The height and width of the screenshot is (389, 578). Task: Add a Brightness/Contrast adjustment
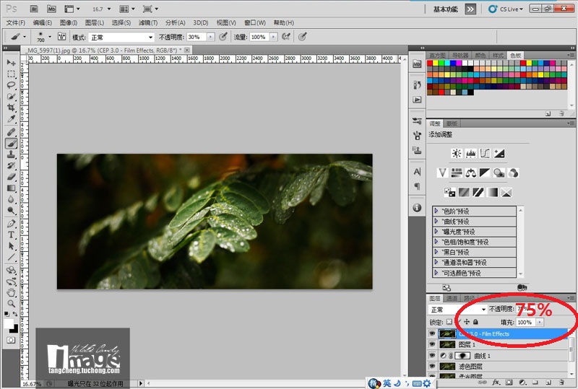coord(457,153)
